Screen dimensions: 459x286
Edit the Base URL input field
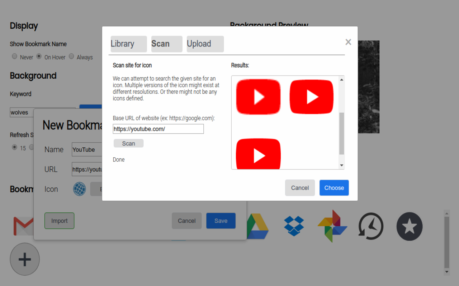tap(158, 129)
